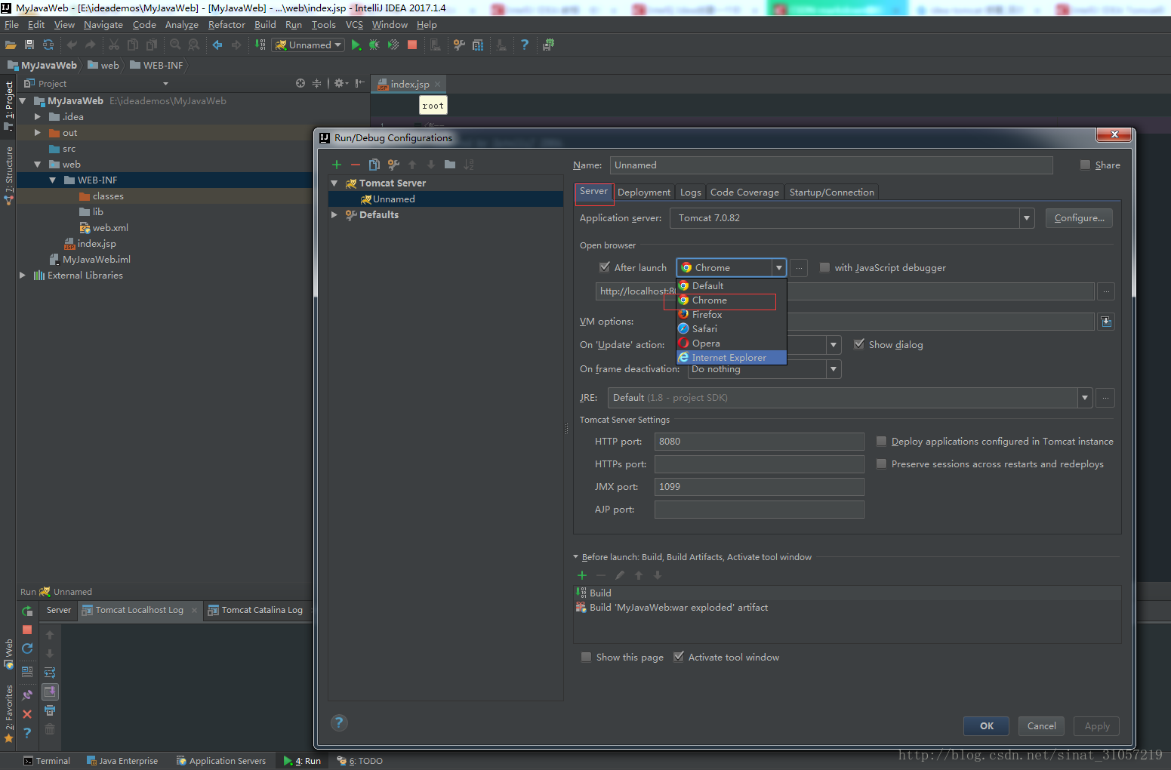Expand the Defaults tree node

(334, 215)
